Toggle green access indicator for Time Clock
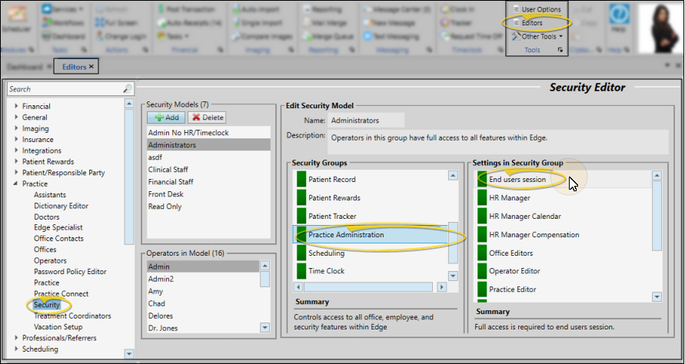 click(x=301, y=271)
